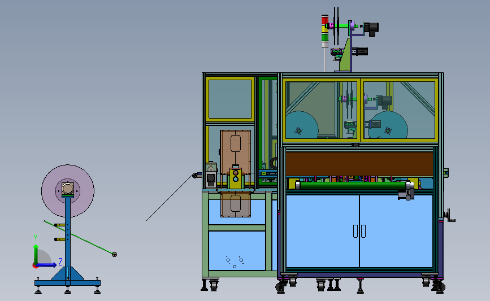Image resolution: width=490 pixels, height=301 pixels.
Task: Pick the left teal disc behind the upper window
Action: (302, 125)
